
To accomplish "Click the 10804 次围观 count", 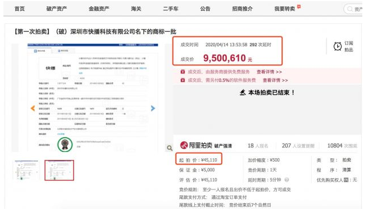I will [x=342, y=146].
